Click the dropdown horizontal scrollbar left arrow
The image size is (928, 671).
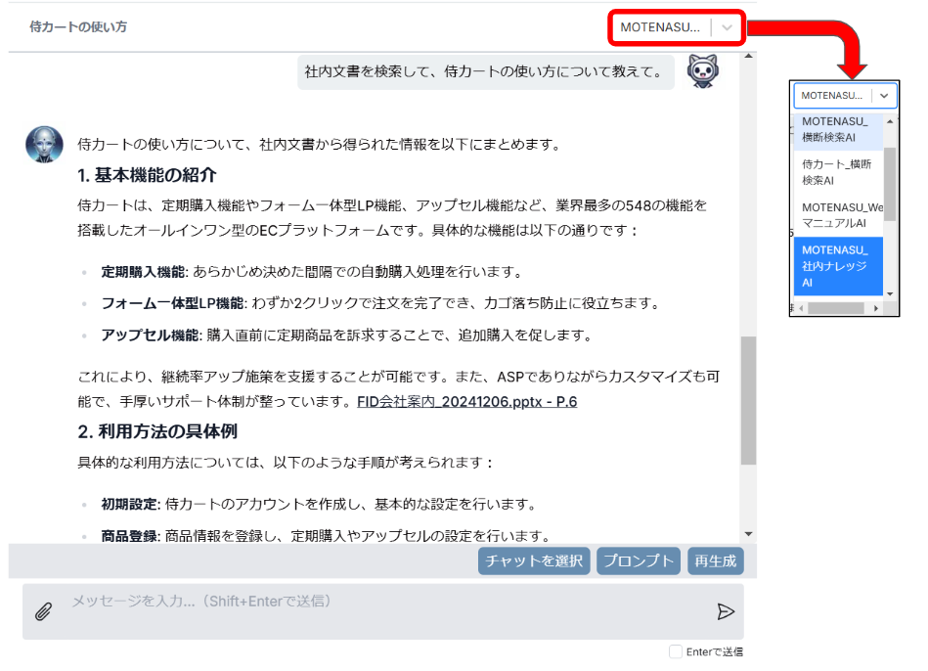pos(801,308)
